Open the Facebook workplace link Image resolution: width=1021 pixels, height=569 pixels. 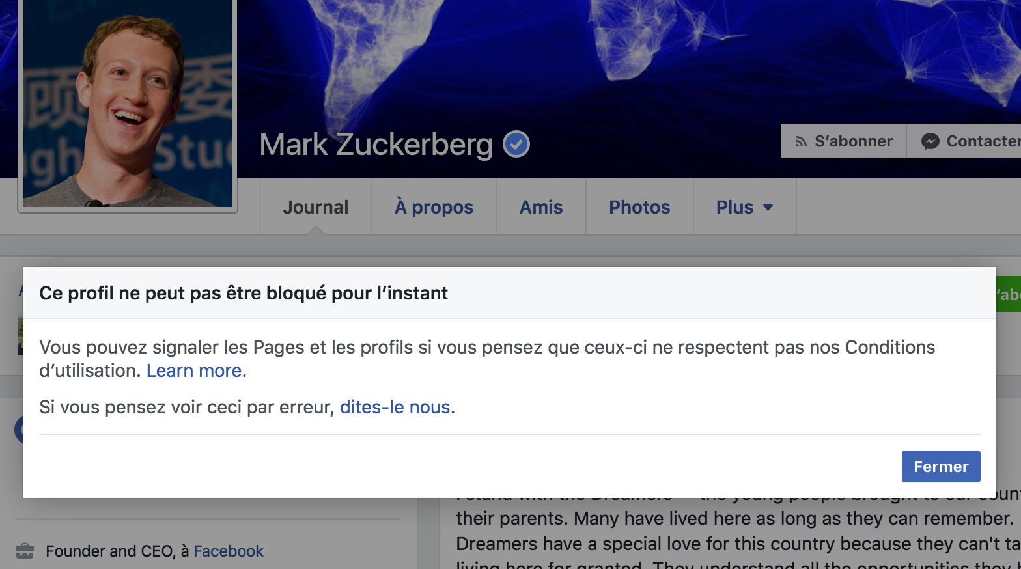[x=229, y=551]
